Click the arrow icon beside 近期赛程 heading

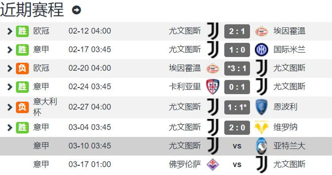click(x=76, y=10)
